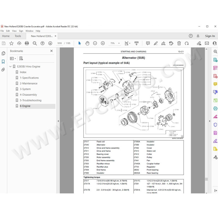Click the vertical scrollbar thumb
The width and height of the screenshot is (218, 218).
[206, 179]
